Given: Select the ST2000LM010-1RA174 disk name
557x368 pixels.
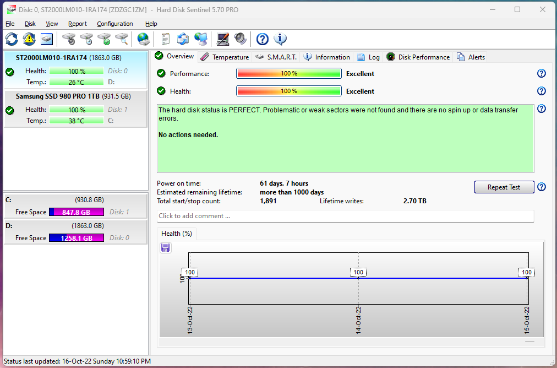Looking at the screenshot, I should 51,58.
